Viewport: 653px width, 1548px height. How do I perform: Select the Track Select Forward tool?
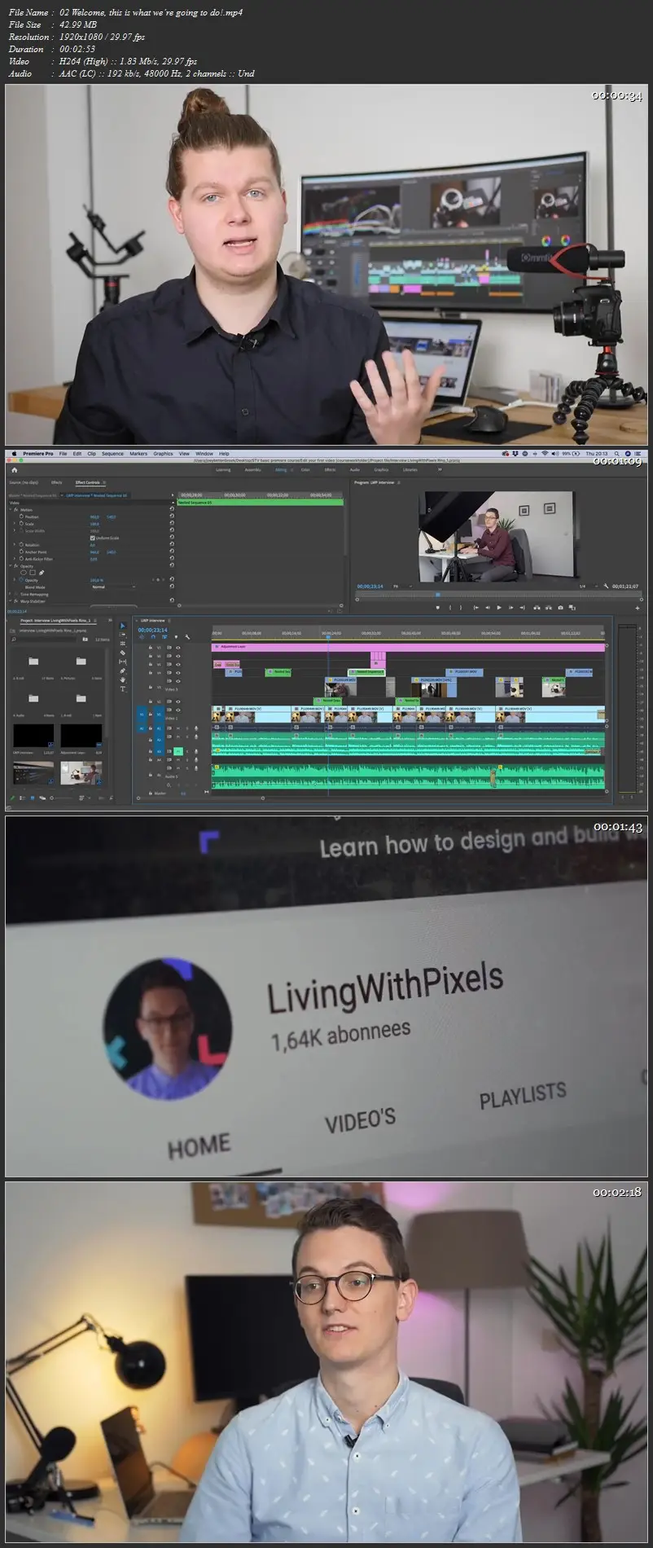pyautogui.click(x=122, y=635)
